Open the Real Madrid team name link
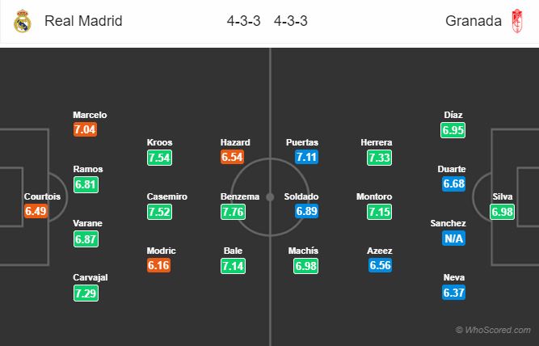Screen dimensions: 539x346 click(83, 21)
